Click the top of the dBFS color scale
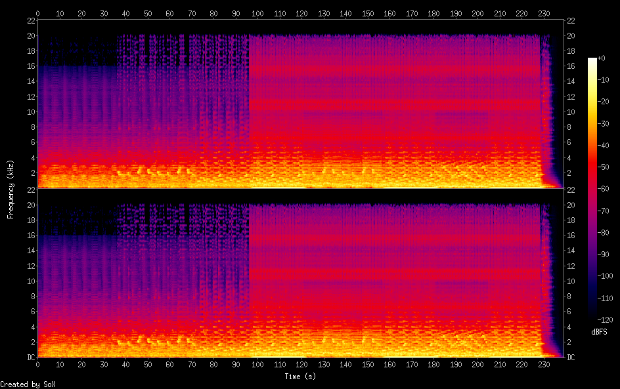Viewport: 620px width, 389px height. tap(592, 60)
